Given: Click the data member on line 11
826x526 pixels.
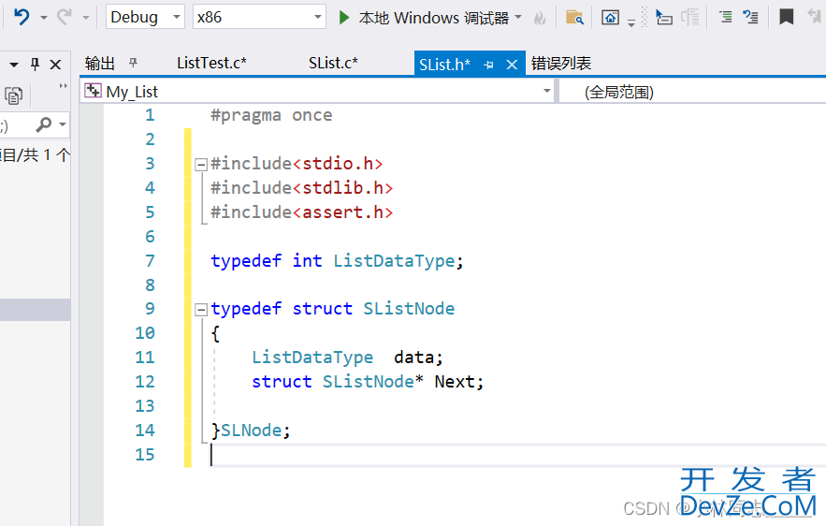Looking at the screenshot, I should [x=414, y=358].
